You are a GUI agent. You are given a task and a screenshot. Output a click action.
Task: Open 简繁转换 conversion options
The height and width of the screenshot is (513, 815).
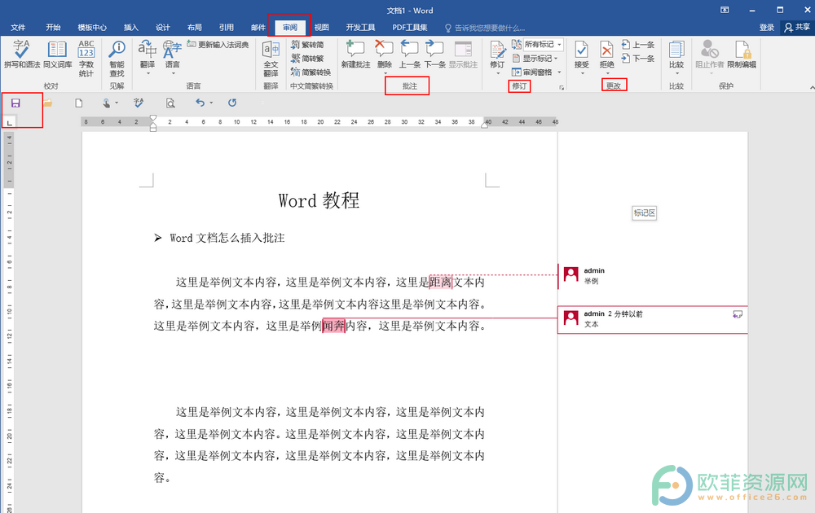[311, 72]
